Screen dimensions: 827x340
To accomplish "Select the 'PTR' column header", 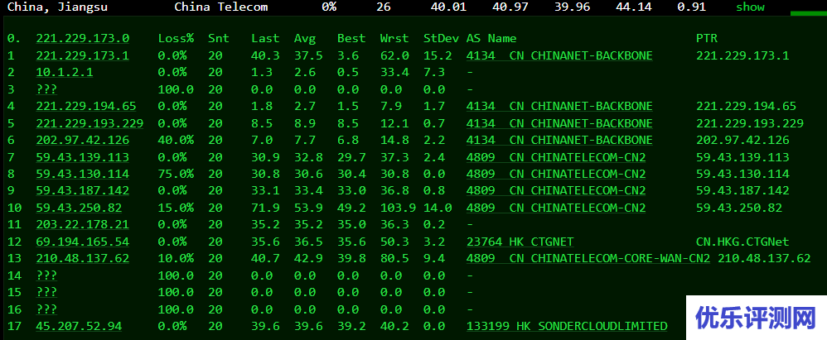I will point(707,38).
